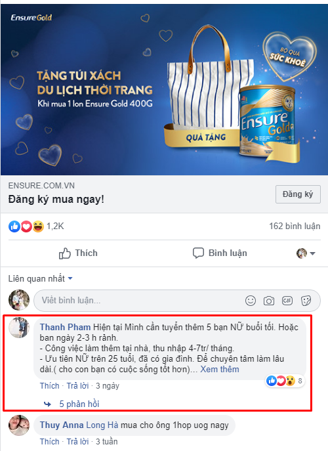Click the Ensure Gold ad banner image
The image size is (328, 451).
164,90
